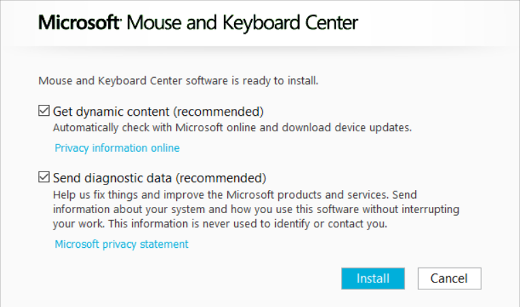Image resolution: width=520 pixels, height=307 pixels.
Task: Click the Install button
Action: click(x=373, y=278)
